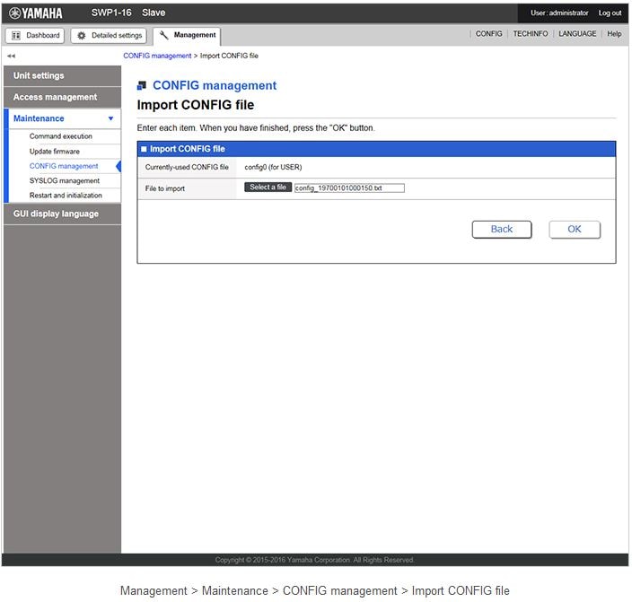Collapse sidebar with double-arrow icon

[12, 56]
